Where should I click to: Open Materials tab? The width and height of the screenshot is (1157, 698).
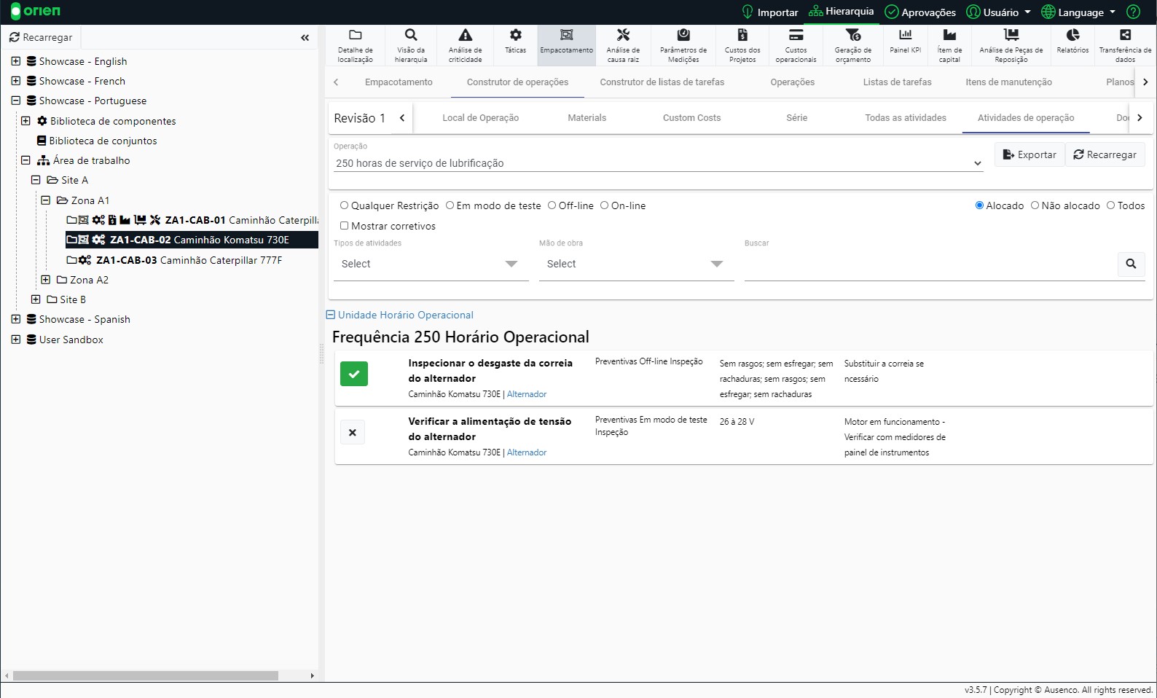(587, 118)
